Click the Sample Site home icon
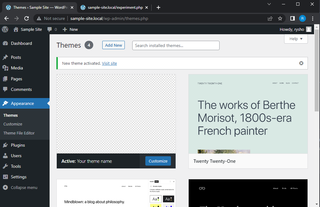Image resolution: width=320 pixels, height=207 pixels. (x=16, y=29)
